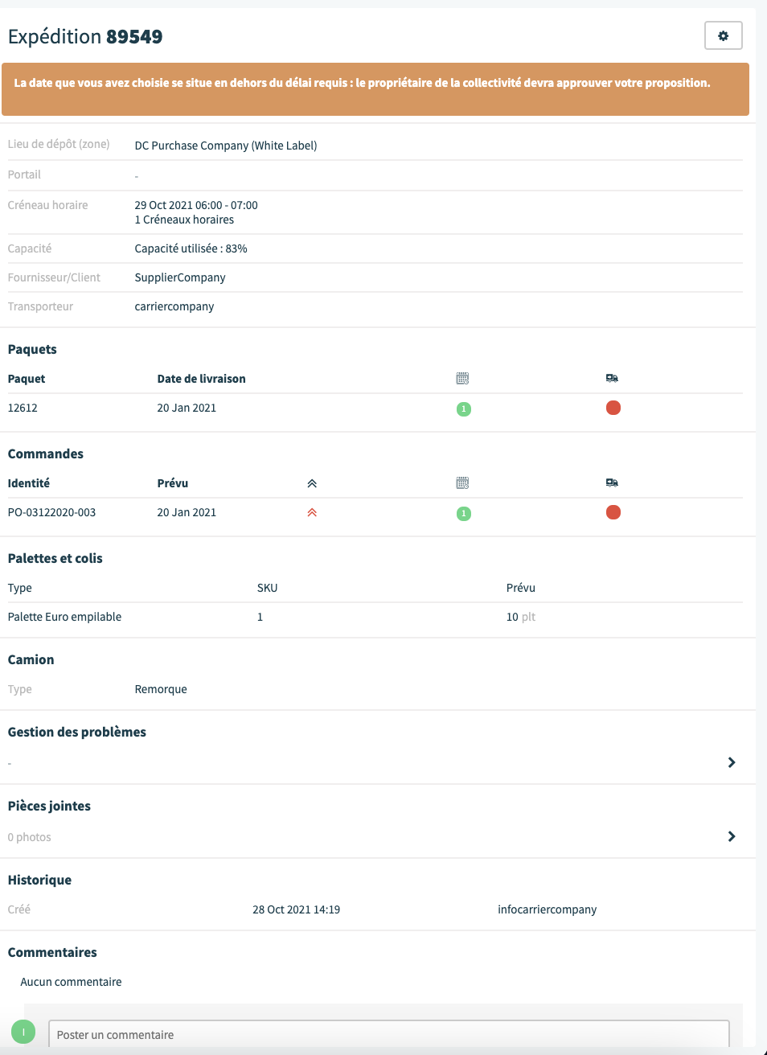Click delivery date 20 Jan 2021 in Paquets
Image resolution: width=767 pixels, height=1055 pixels.
coord(187,408)
